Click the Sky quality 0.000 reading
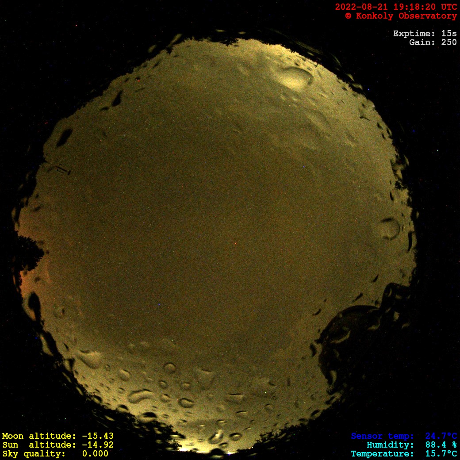Screen dimensions: 460x460 point(95,454)
